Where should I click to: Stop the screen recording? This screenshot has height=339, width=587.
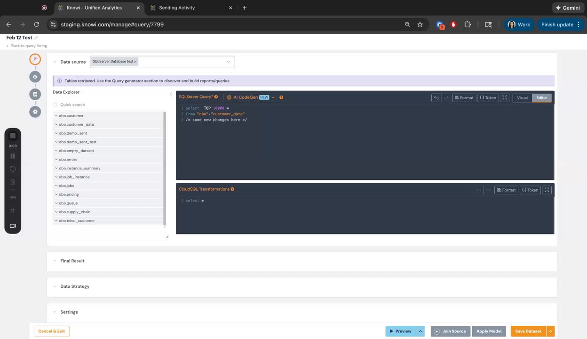pos(13,136)
